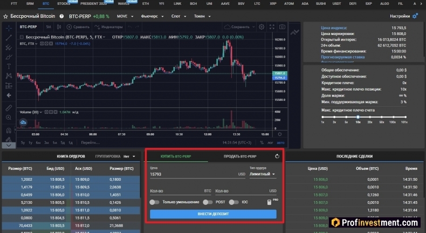Select the brush drawing tool
Viewport: 426px width, 233px height.
(x=9, y=57)
